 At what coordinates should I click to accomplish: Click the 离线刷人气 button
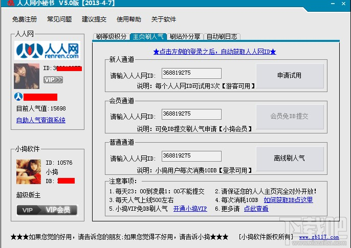pyautogui.click(x=290, y=159)
